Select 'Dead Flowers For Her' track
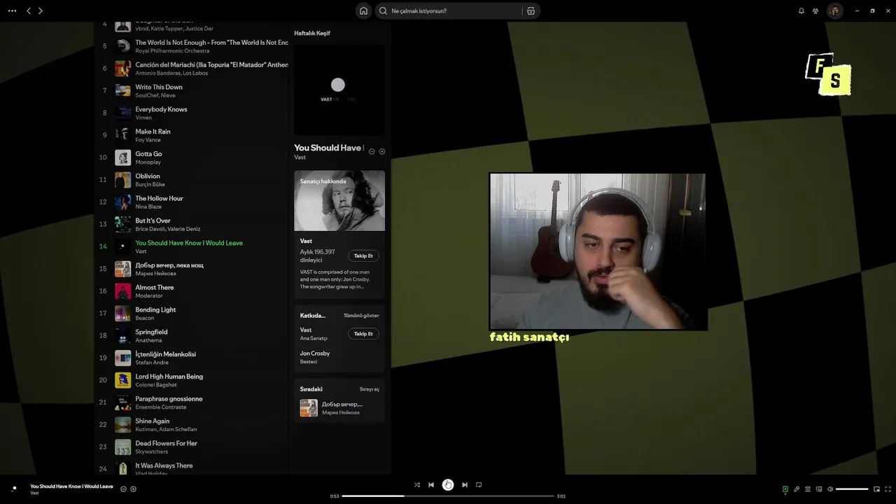896x504 pixels. [x=166, y=443]
